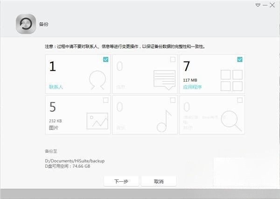Uncheck the 联系人 contacts checkbox
280x199 pixels.
coord(105,60)
